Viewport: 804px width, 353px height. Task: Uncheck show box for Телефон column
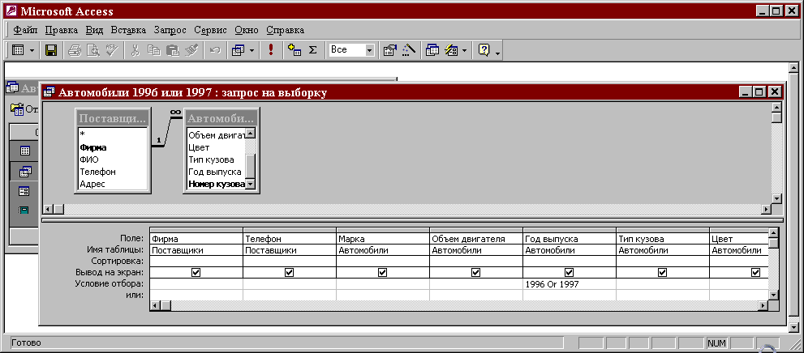289,273
